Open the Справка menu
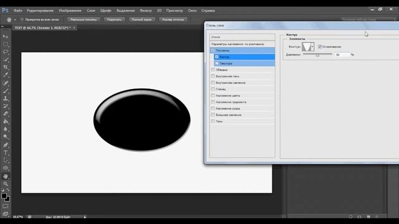Viewport: 399px width, 224px height. (x=208, y=11)
